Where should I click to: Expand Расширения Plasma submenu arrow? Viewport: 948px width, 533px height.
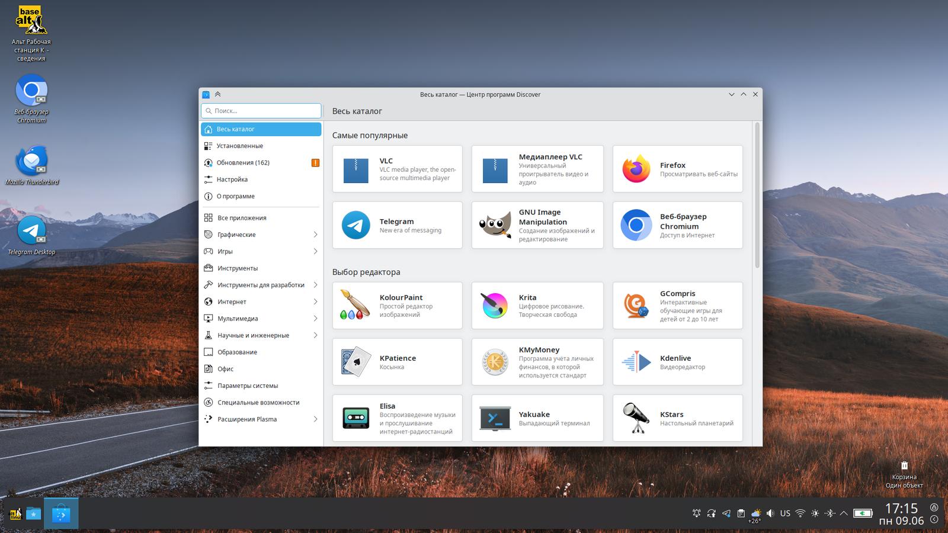(x=315, y=419)
